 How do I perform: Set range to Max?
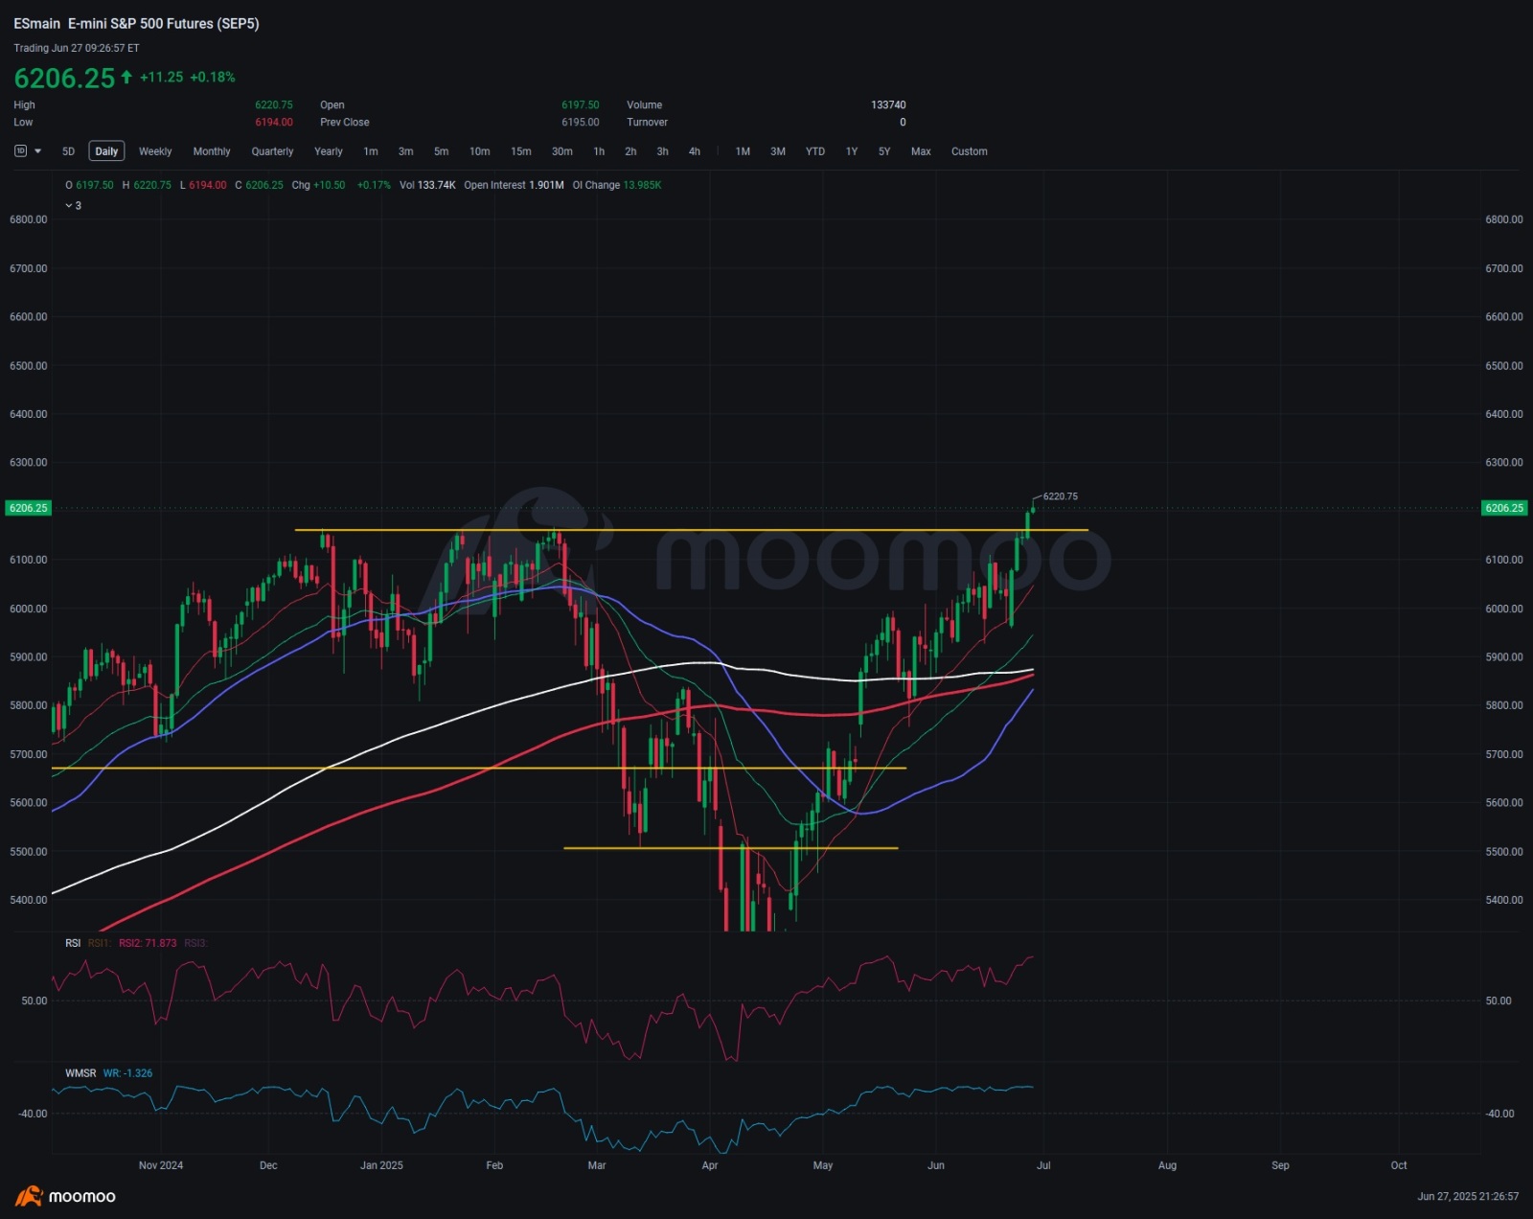[921, 151]
